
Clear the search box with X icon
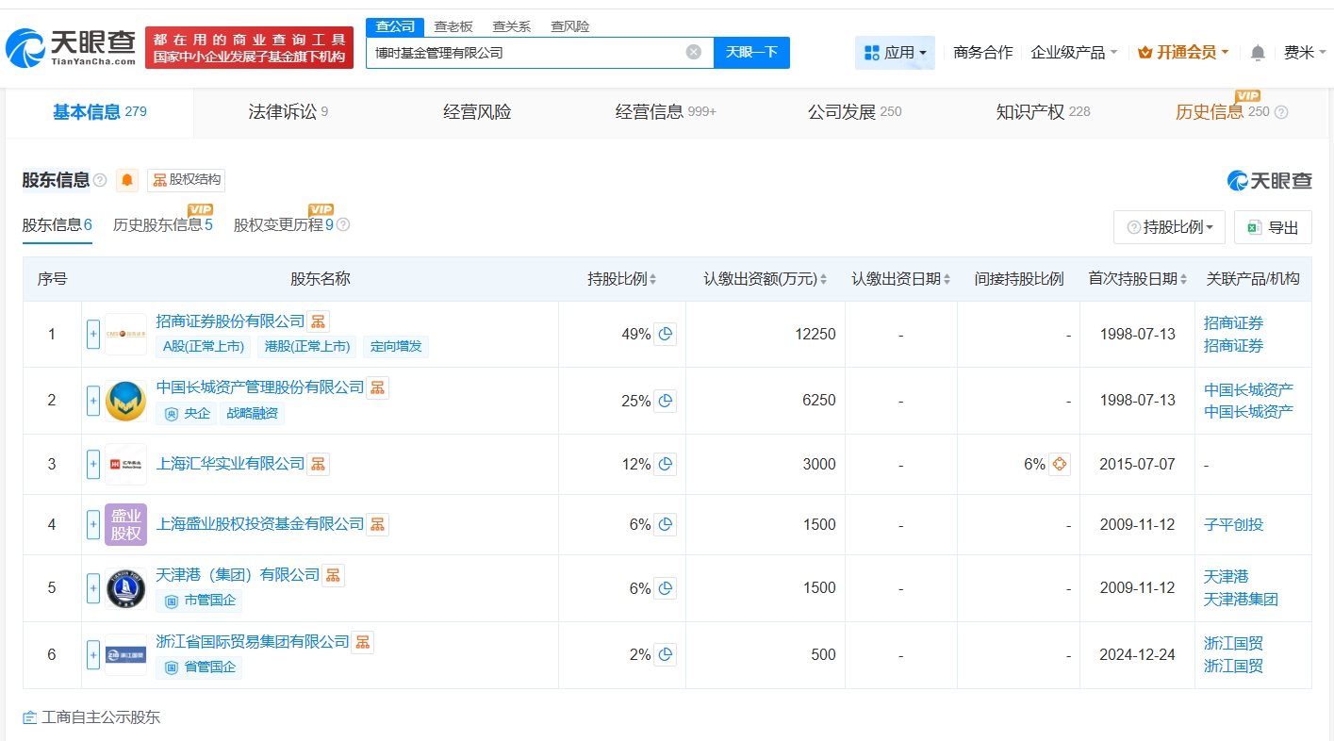(694, 52)
